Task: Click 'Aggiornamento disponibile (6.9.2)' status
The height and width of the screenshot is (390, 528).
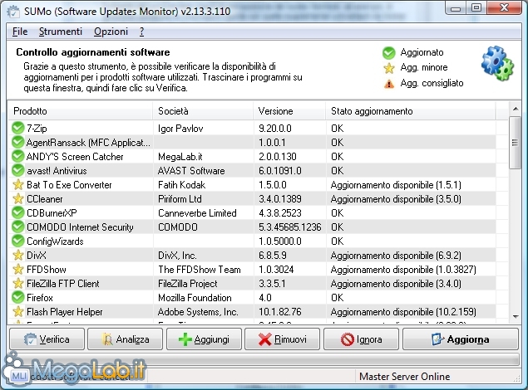Action: point(396,256)
